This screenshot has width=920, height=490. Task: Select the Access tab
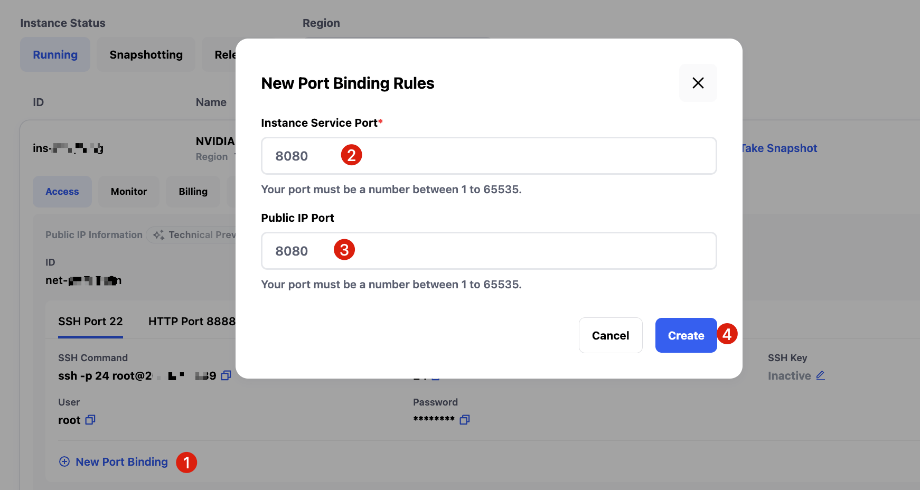(x=62, y=192)
